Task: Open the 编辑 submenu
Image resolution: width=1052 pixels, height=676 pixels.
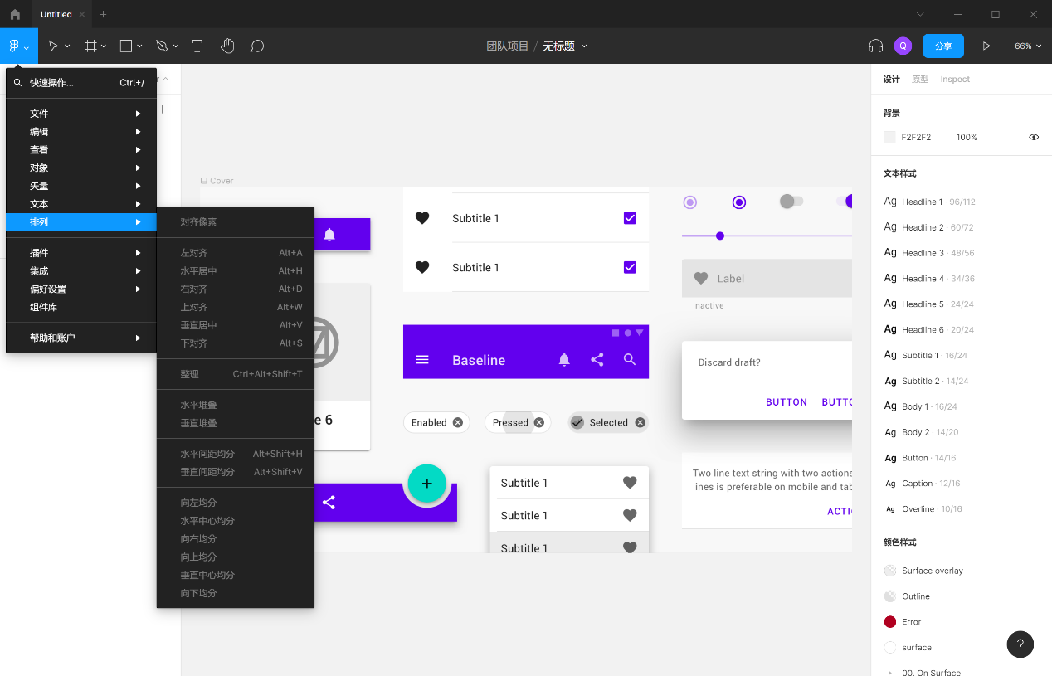Action: (x=81, y=132)
